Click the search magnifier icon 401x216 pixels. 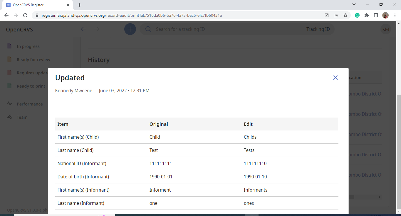(148, 29)
